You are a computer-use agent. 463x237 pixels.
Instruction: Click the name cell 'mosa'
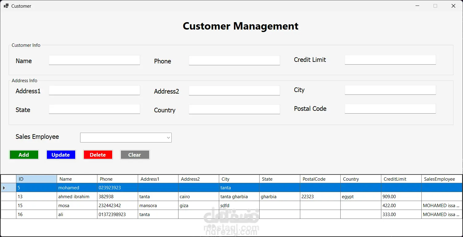77,206
